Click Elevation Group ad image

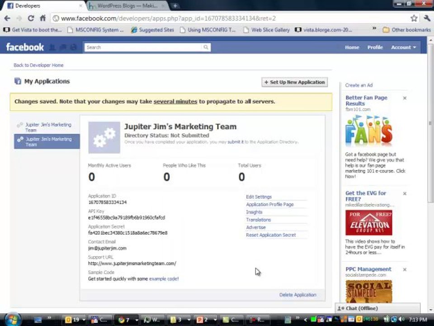tap(369, 223)
